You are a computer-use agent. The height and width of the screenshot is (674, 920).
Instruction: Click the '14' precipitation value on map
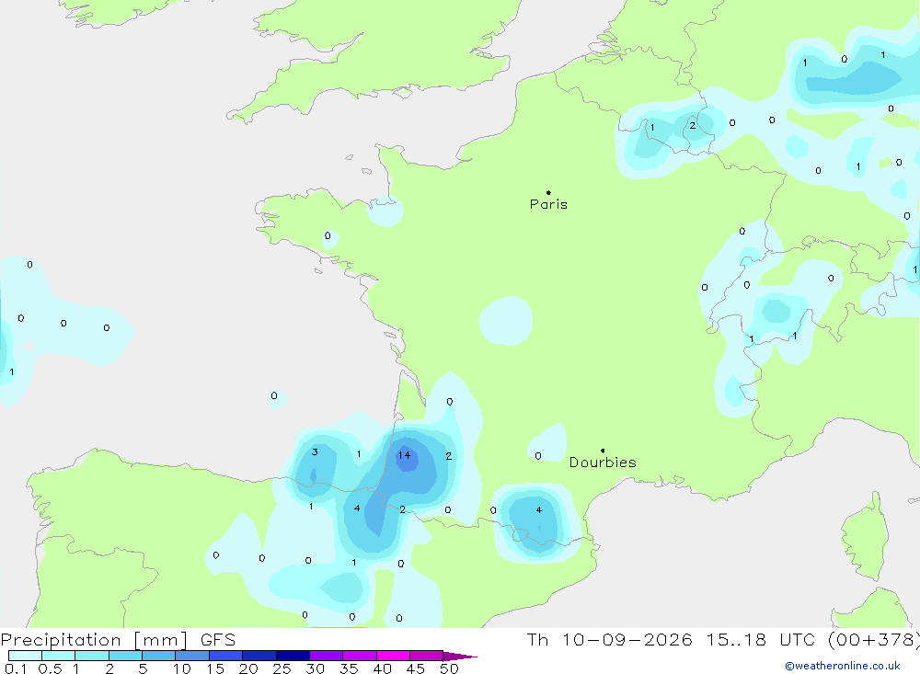(404, 455)
